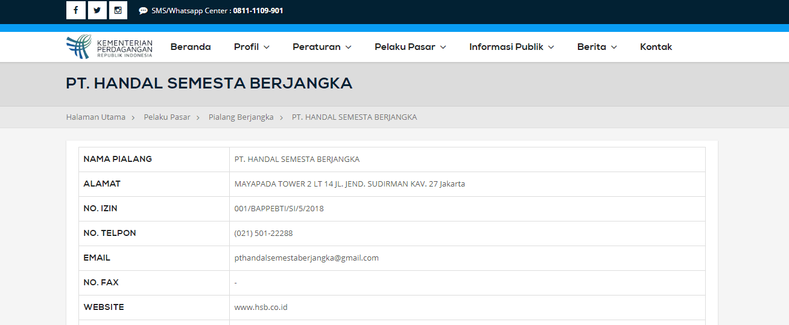Click the PT. HANDAL SEMESTA BERJANGKA breadcrumb
Screen dimensions: 789x325
tap(354, 117)
